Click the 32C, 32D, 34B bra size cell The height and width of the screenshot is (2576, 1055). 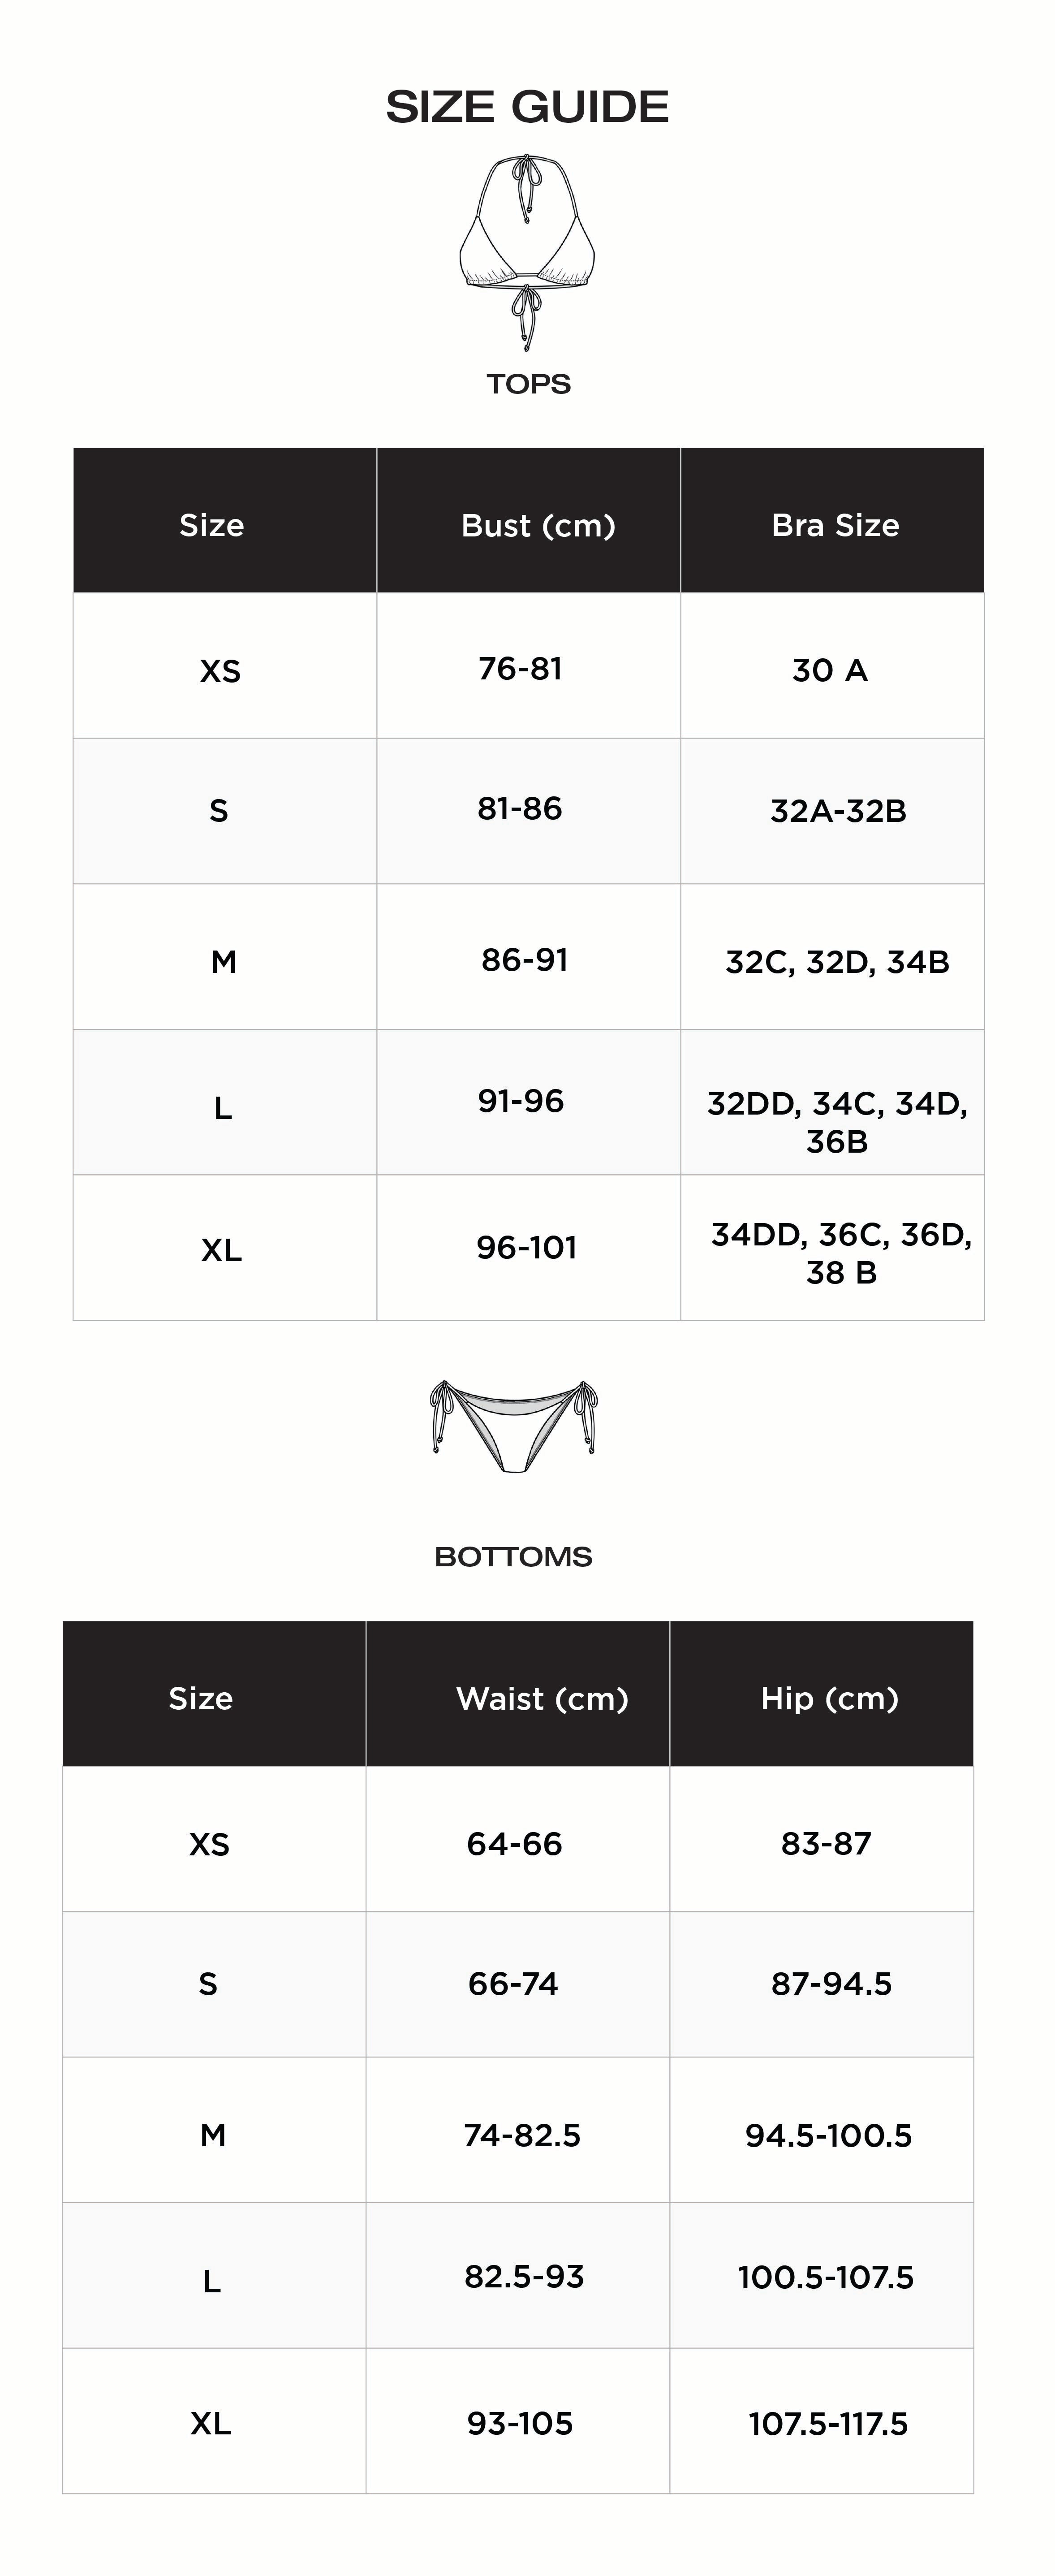click(x=837, y=962)
